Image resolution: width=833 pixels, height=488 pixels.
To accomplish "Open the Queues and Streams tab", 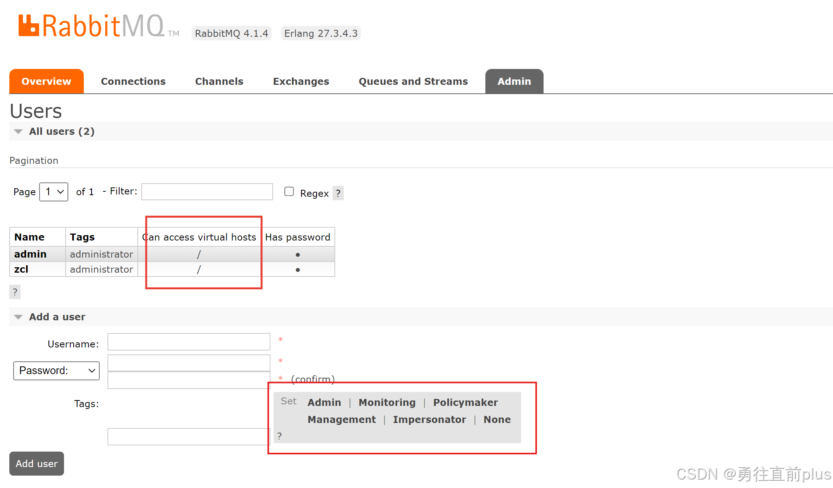I will tap(413, 81).
